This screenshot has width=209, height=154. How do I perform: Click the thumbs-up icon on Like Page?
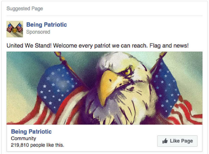[165, 141]
